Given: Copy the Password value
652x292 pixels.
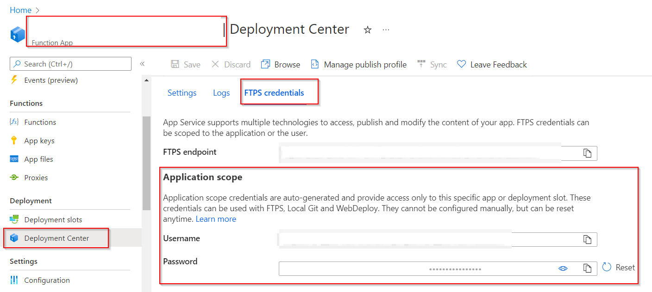Looking at the screenshot, I should click(x=588, y=268).
